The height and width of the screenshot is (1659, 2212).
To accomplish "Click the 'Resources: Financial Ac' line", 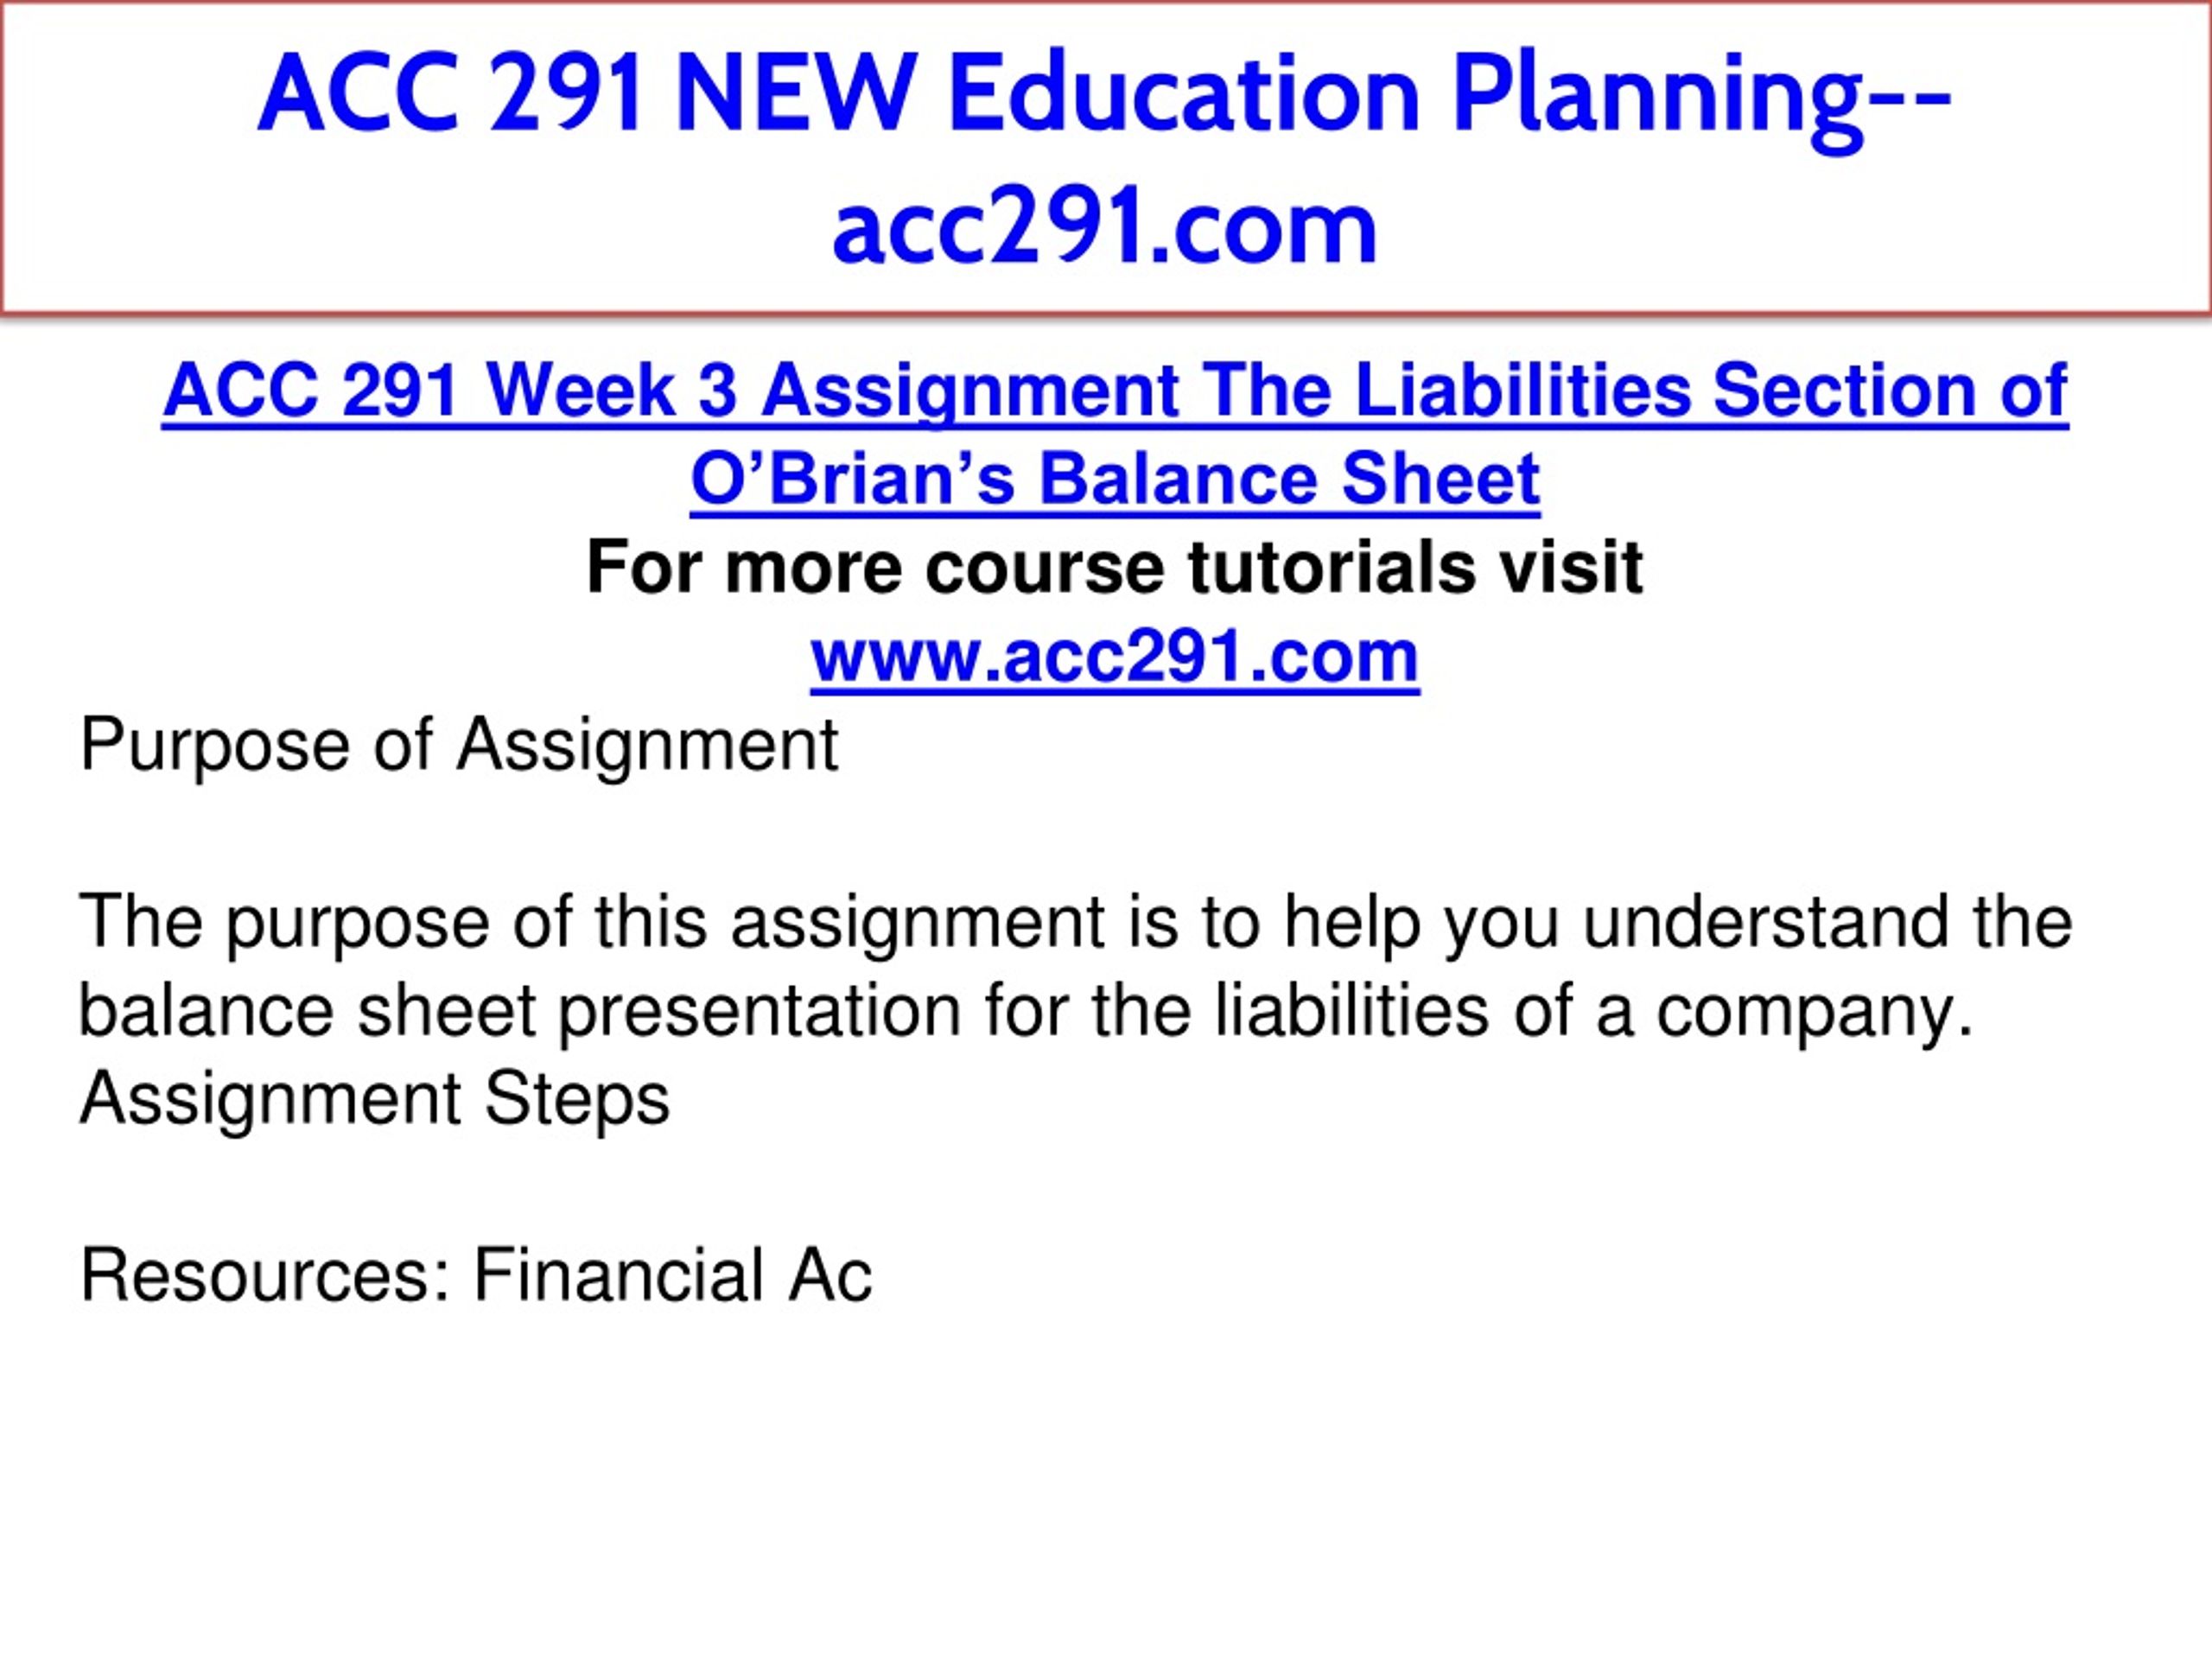I will tap(476, 1277).
